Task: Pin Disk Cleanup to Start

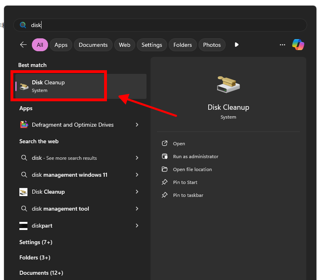Action: [185, 182]
